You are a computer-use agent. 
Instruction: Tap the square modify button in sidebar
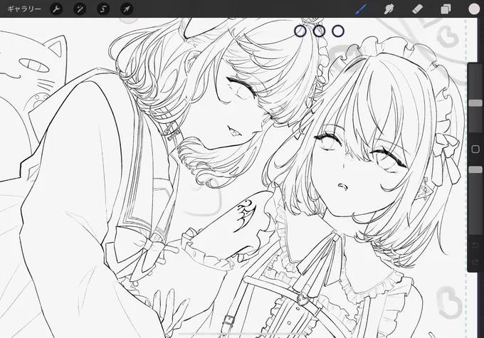coord(475,149)
